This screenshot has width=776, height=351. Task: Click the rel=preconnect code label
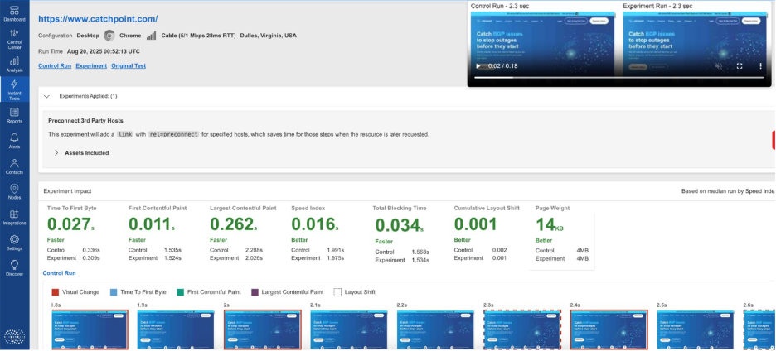(x=174, y=134)
